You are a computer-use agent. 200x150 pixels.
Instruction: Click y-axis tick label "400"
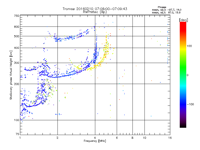point(17,48)
